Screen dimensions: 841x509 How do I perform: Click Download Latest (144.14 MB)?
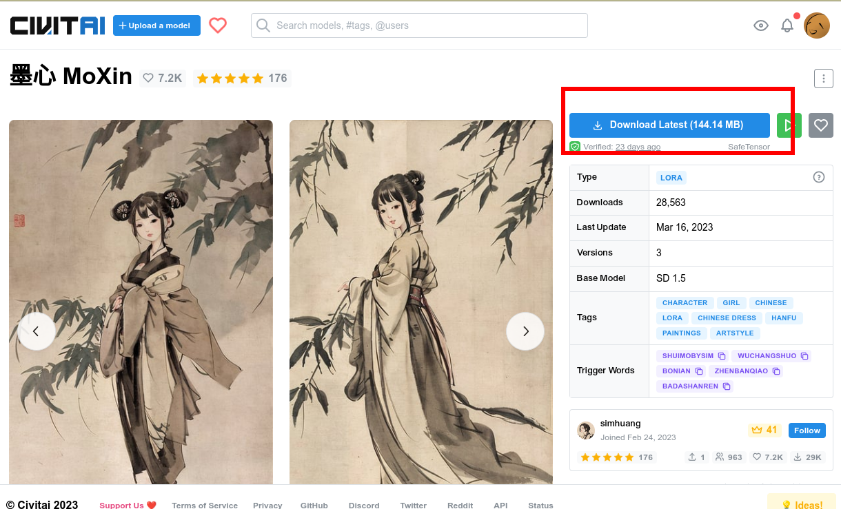[669, 125]
